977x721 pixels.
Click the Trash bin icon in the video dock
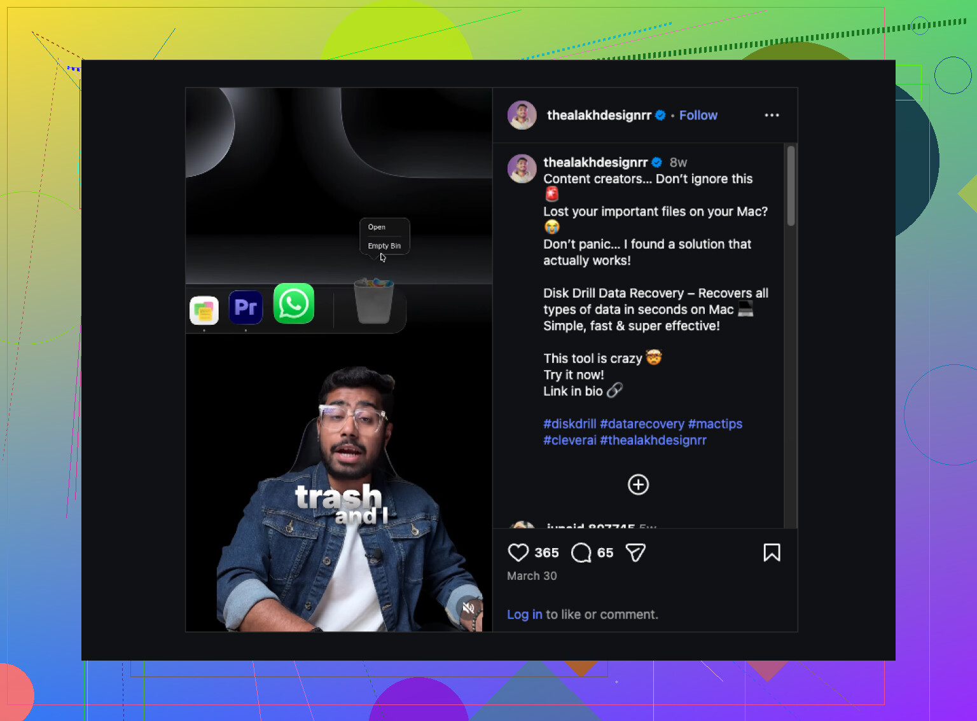[x=373, y=301]
